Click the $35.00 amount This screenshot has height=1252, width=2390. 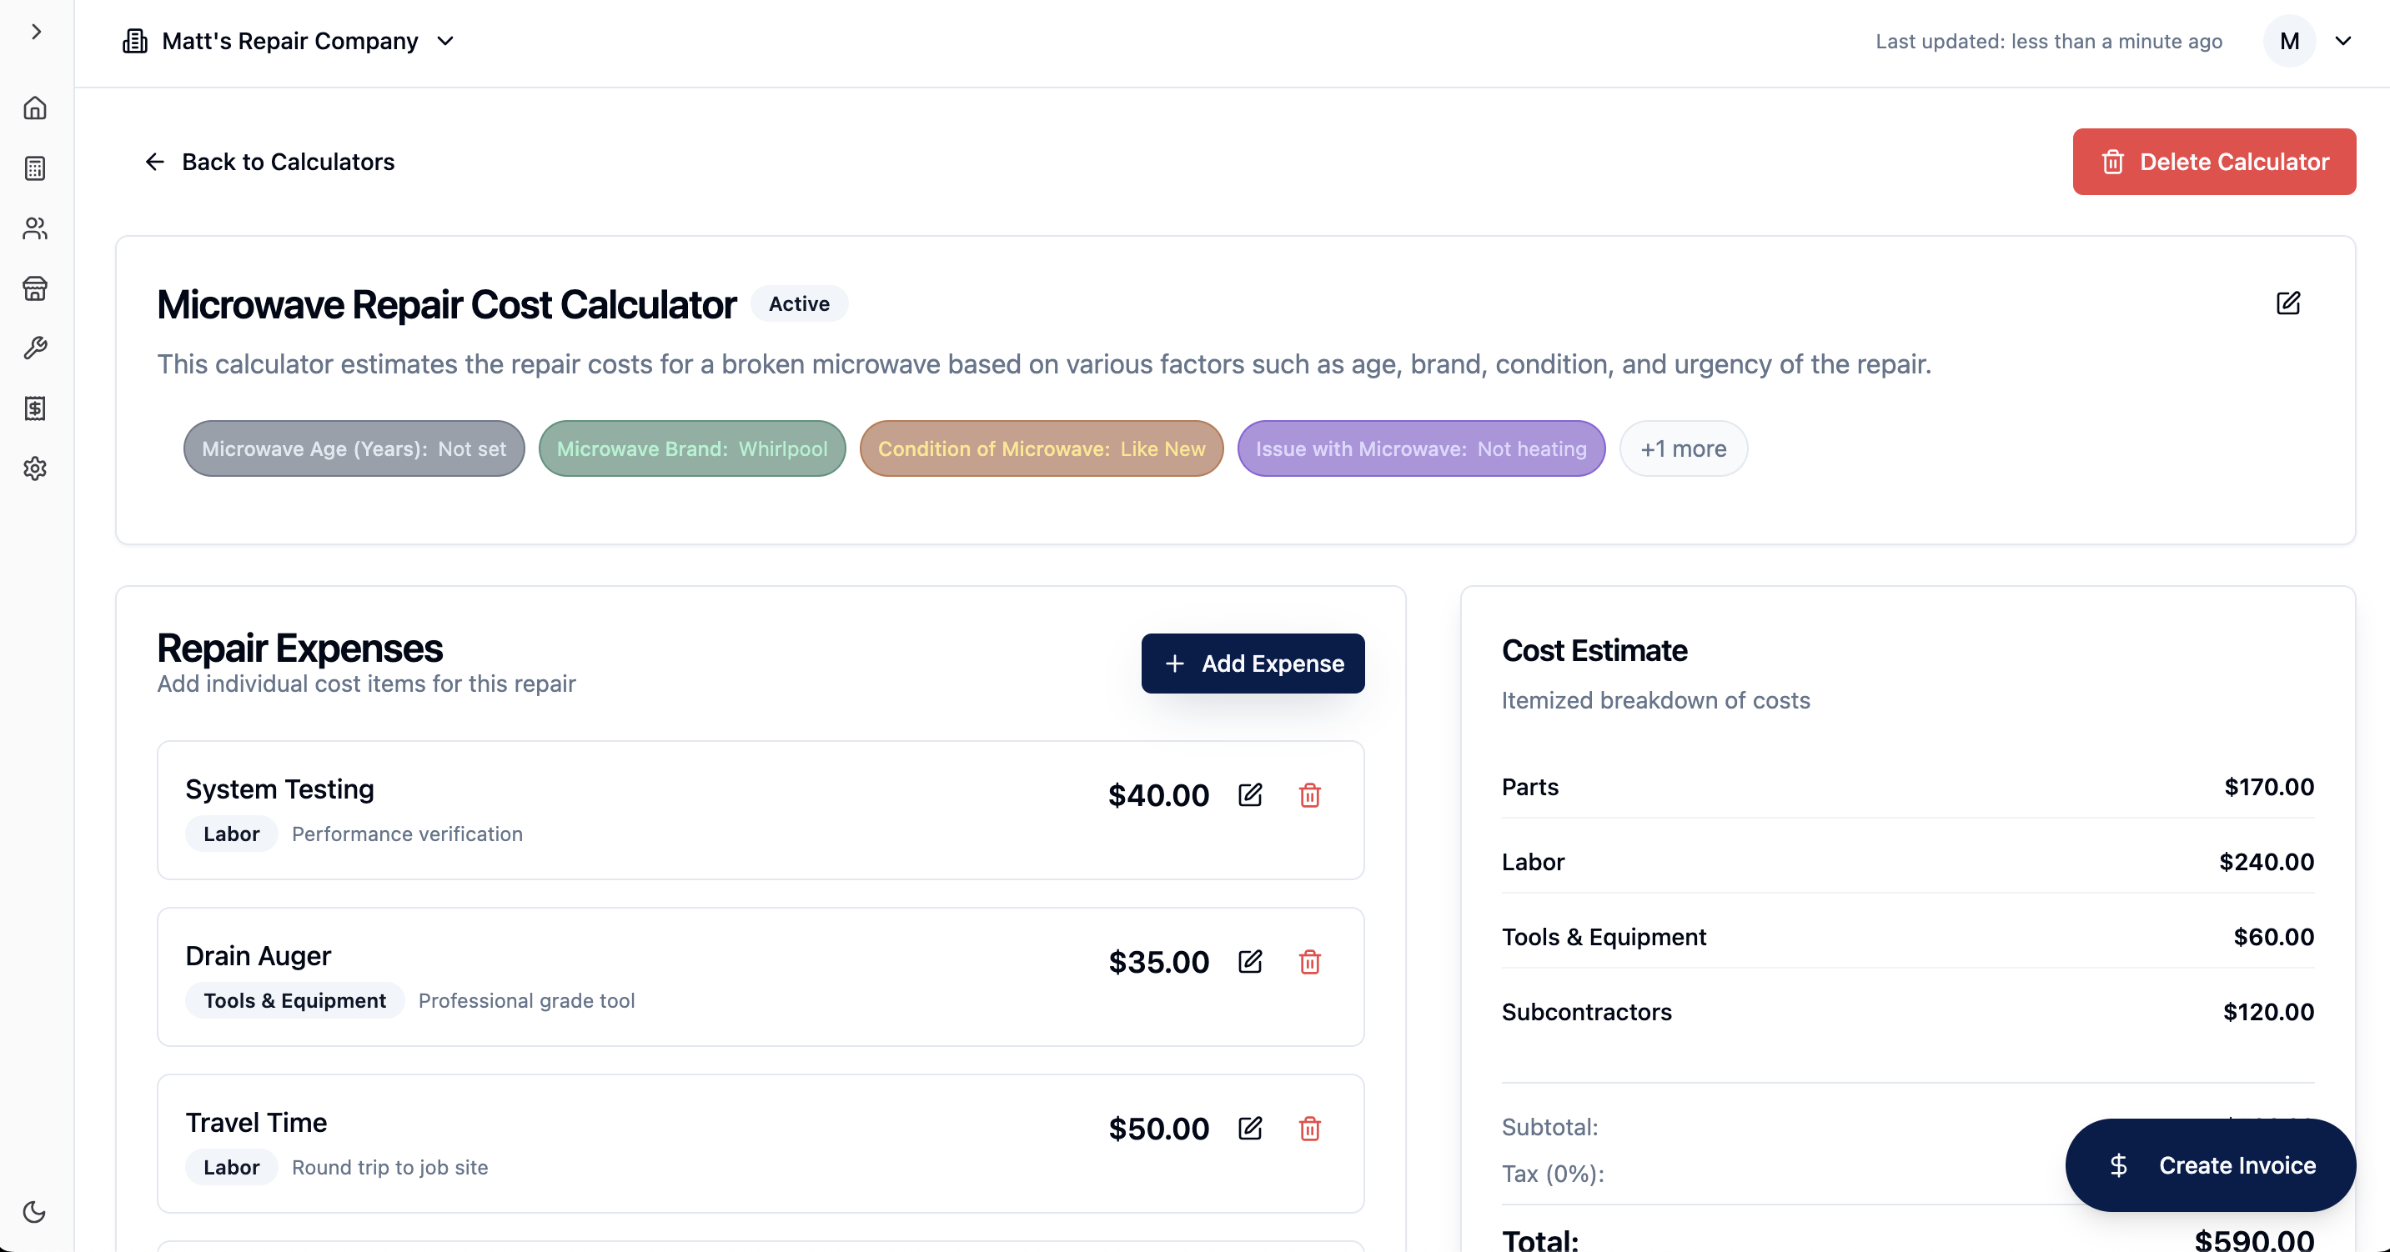click(1157, 962)
